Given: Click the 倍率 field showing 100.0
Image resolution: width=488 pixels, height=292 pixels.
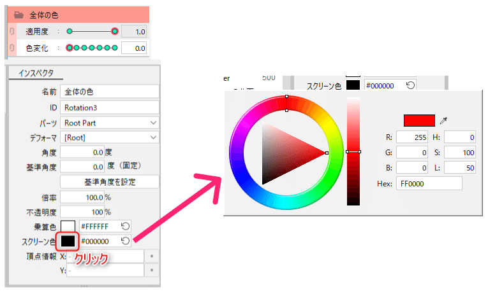Looking at the screenshot, I should tap(82, 197).
